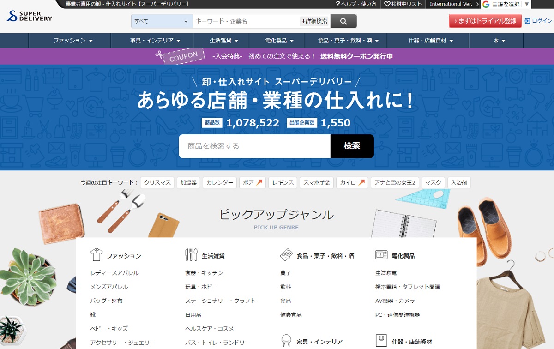Open the 言語を選択 language dropdown

[x=511, y=5]
